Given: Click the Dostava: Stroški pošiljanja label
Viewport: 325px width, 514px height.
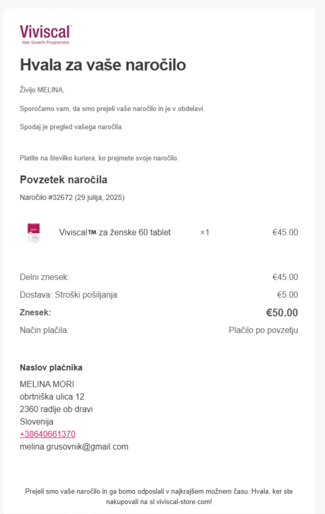Looking at the screenshot, I should tap(69, 295).
